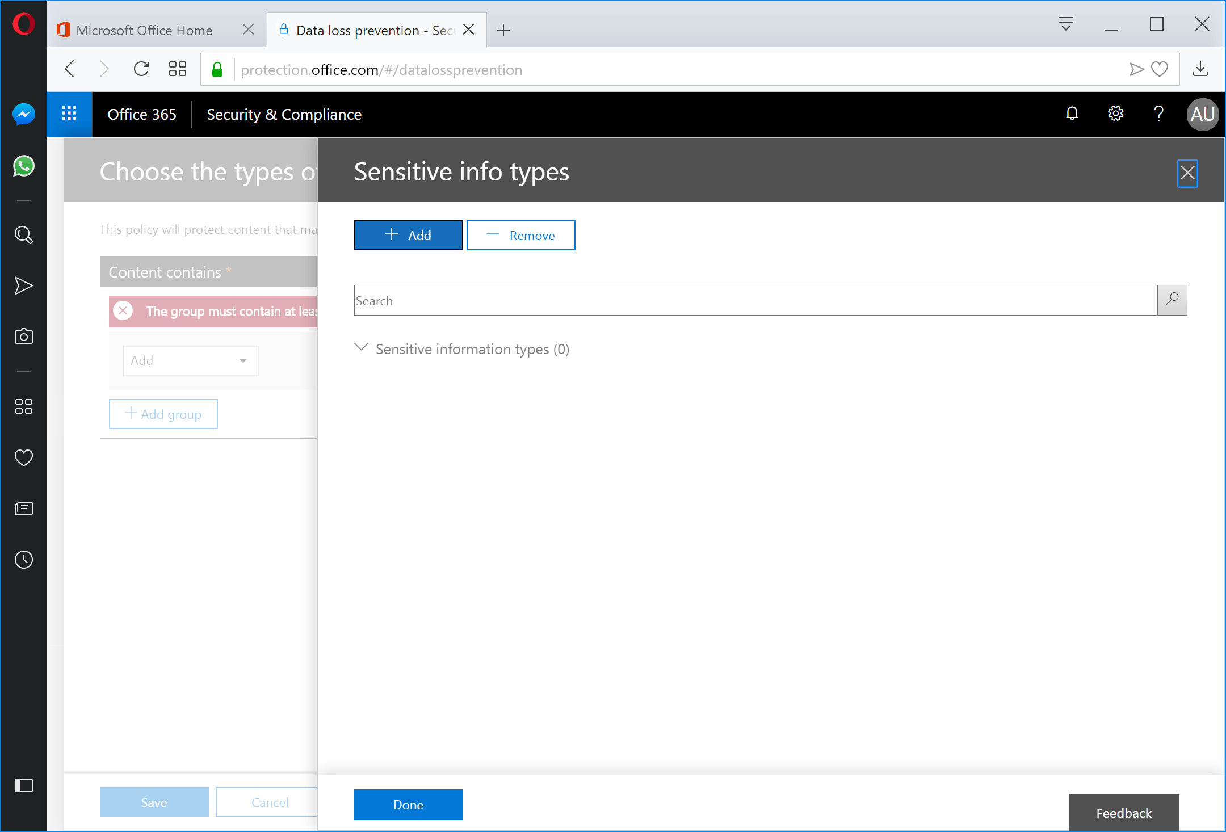Reload the current page
Screen dimensions: 1226x832
pyautogui.click(x=141, y=69)
